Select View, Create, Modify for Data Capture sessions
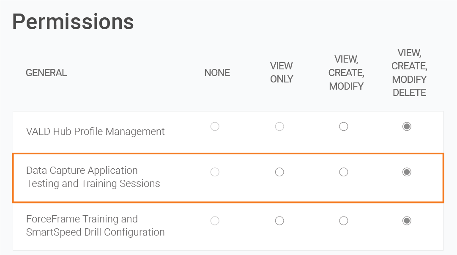Viewport: 457px width, 255px height. pos(344,172)
